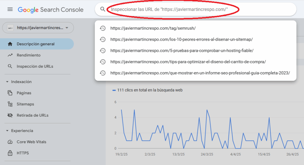Focus the URL inspection search field
This screenshot has width=304, height=165.
(x=195, y=9)
